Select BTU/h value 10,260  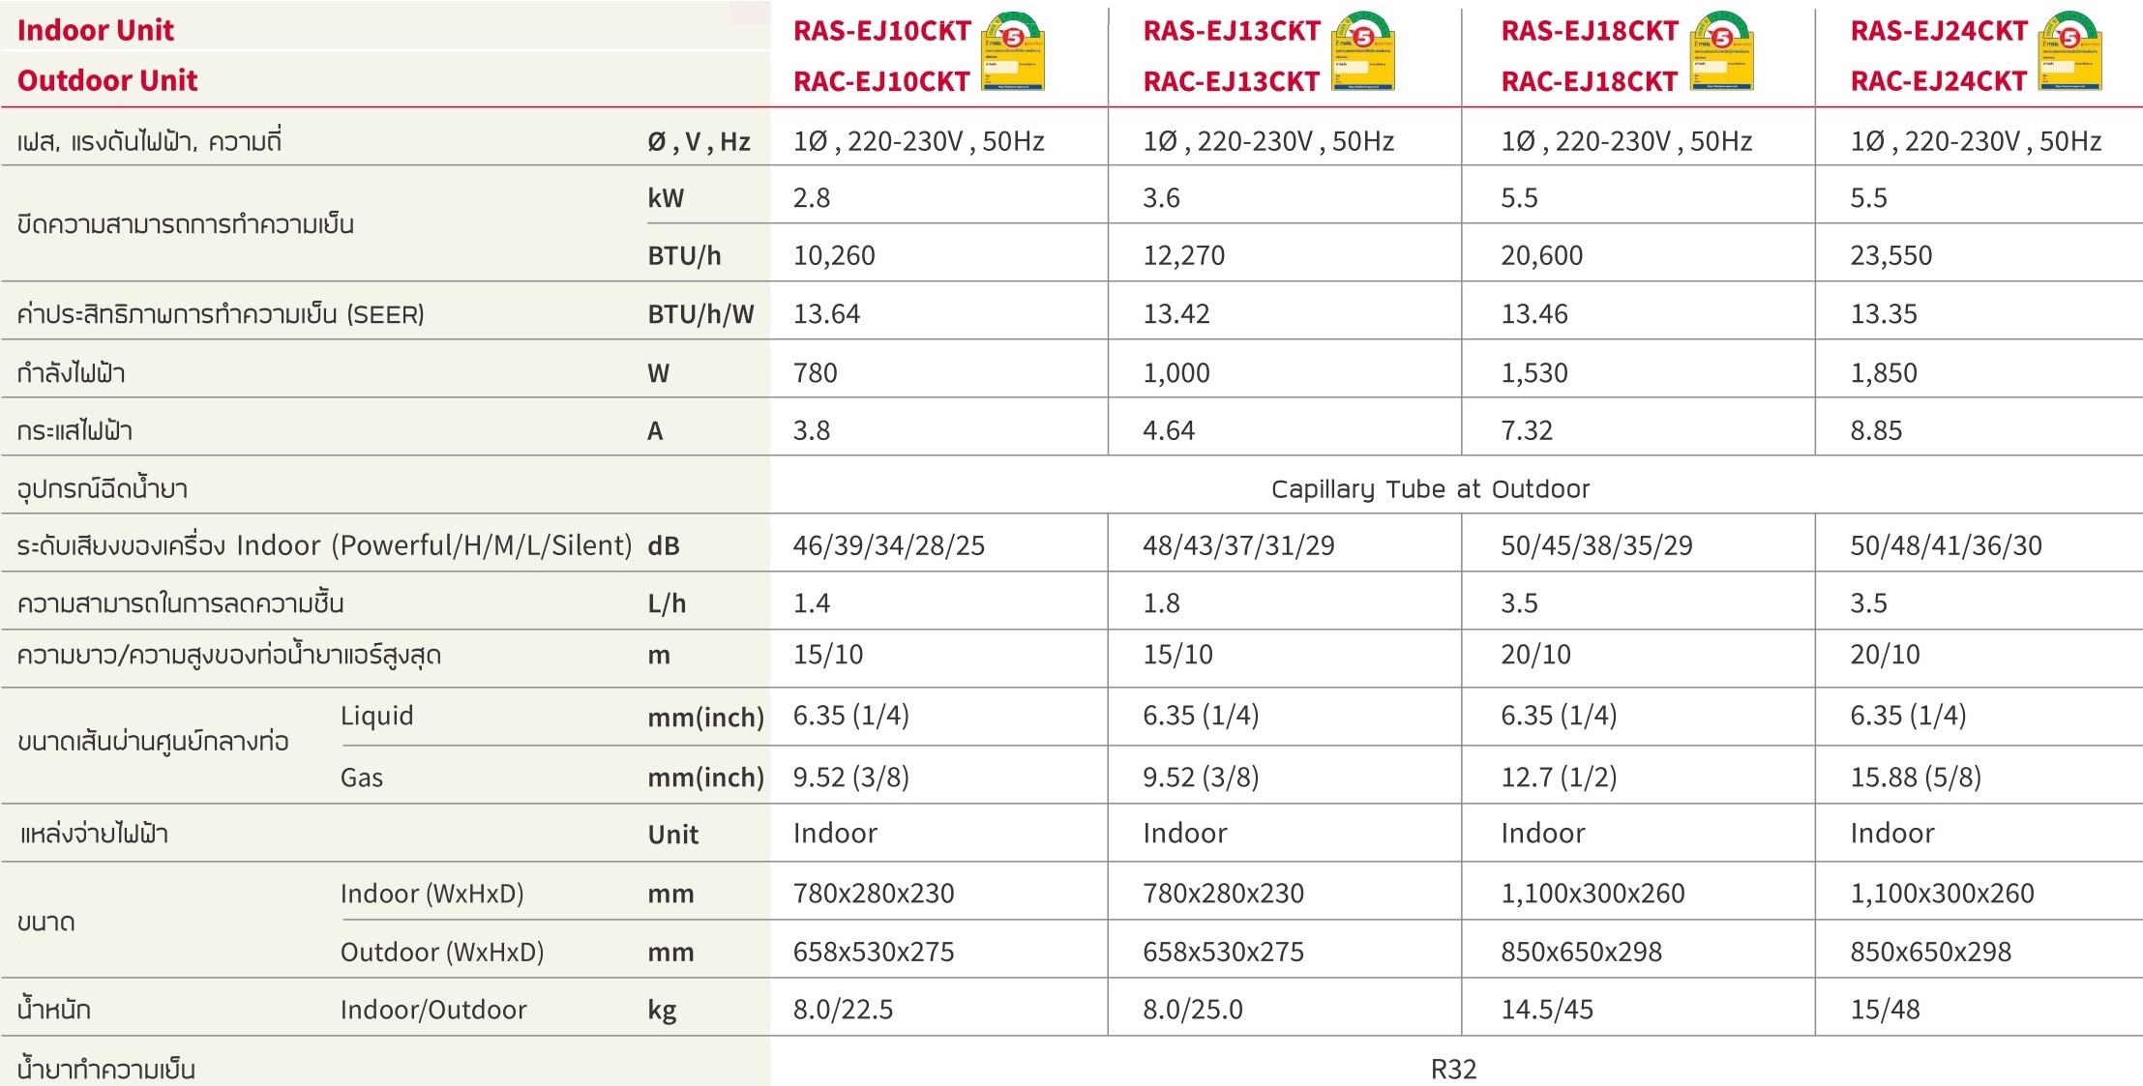pyautogui.click(x=834, y=256)
